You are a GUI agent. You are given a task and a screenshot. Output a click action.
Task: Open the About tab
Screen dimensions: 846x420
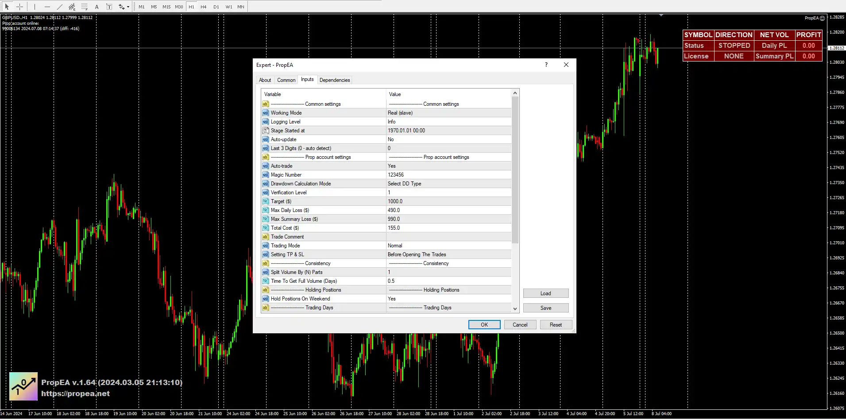click(265, 80)
